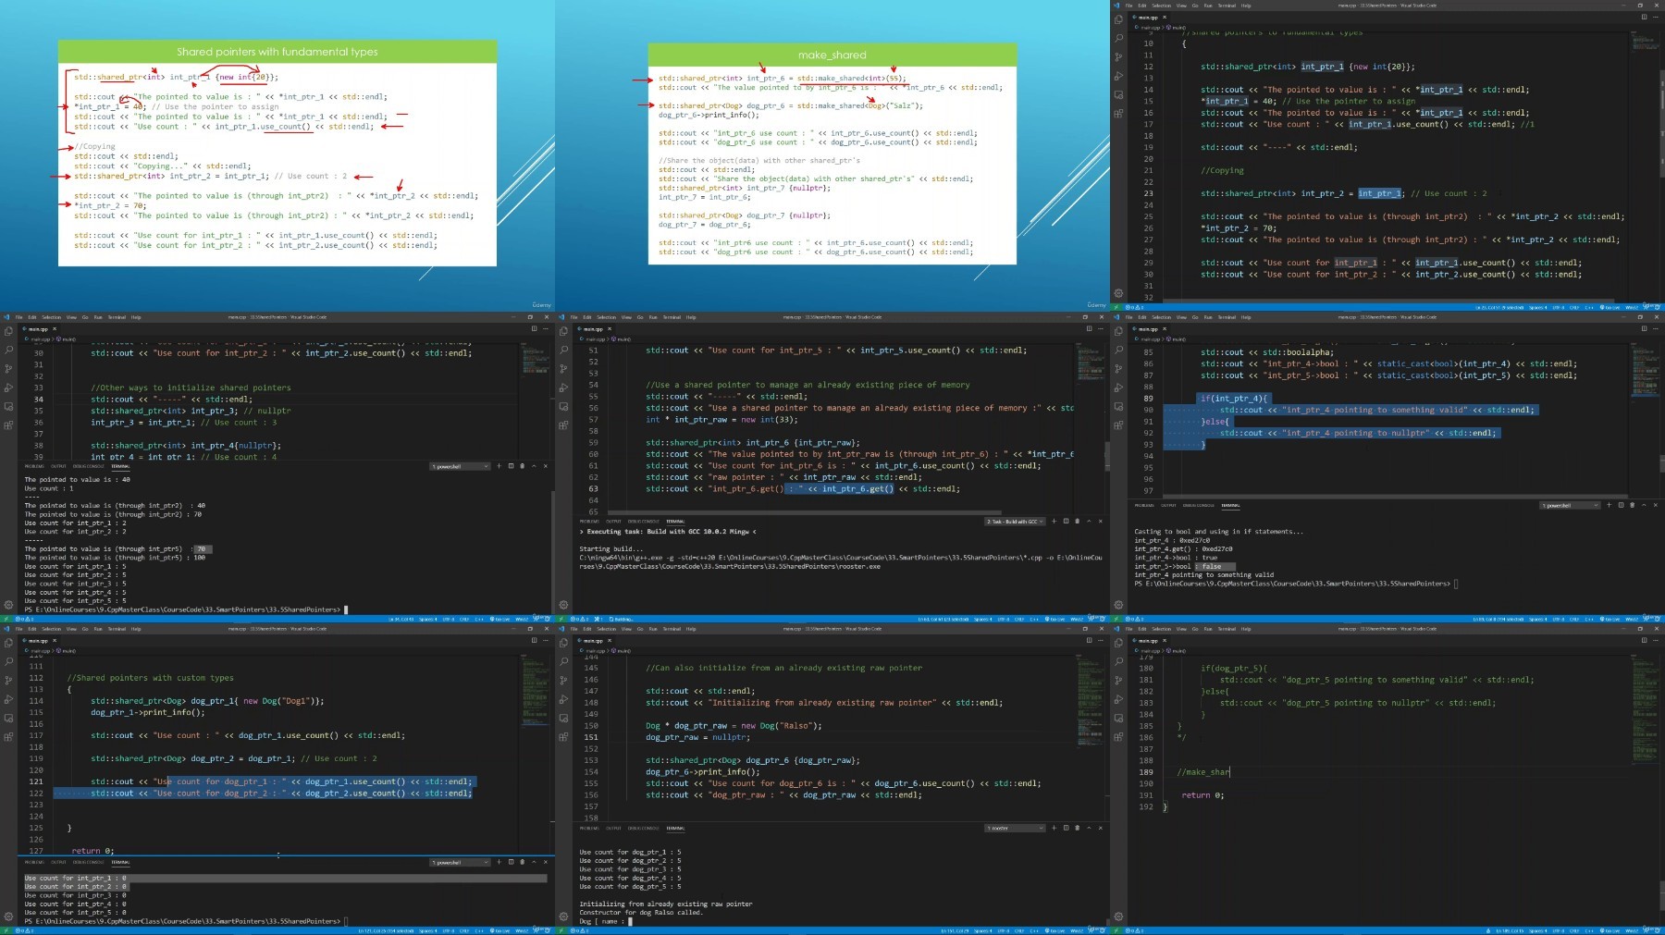
Task: Close the terminal panel in the middle-left frame
Action: (x=545, y=466)
